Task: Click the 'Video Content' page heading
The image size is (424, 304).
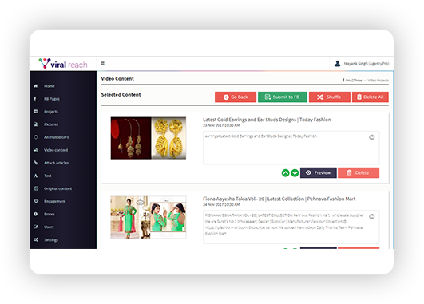Action: 117,79
